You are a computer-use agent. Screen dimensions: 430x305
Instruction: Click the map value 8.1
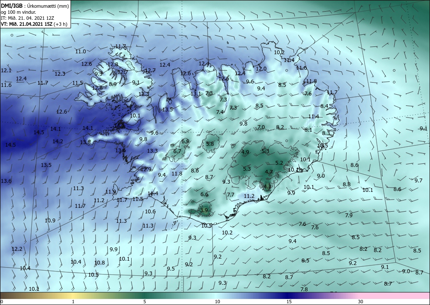coord(308,130)
